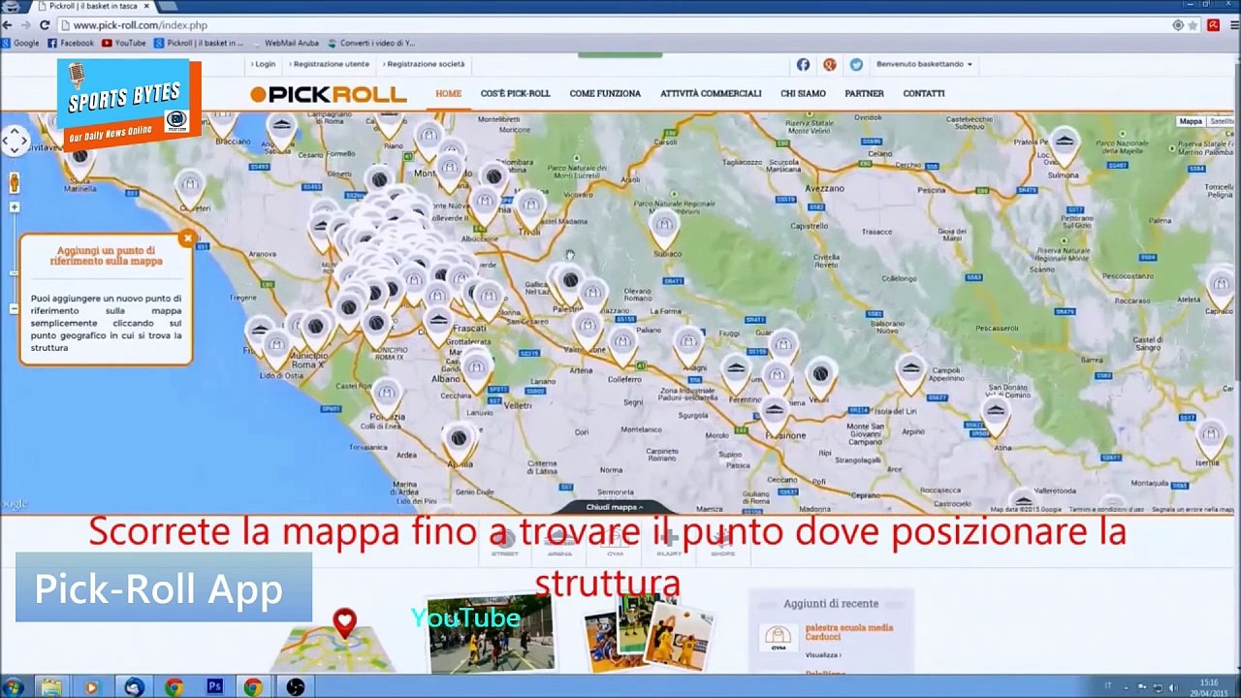Open the CHI SIAMO page
Screen dimensions: 1241x698
click(x=803, y=94)
